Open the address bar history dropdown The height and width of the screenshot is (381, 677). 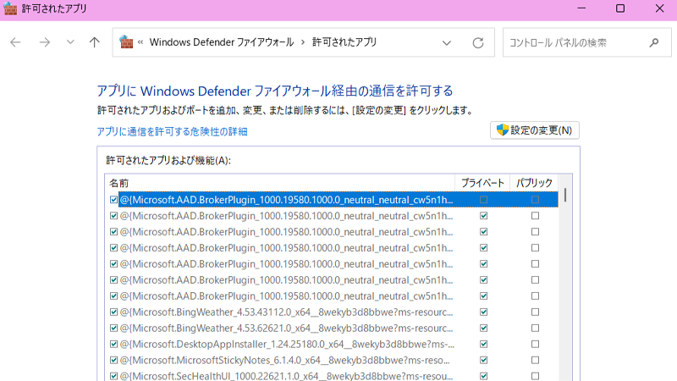coord(447,43)
